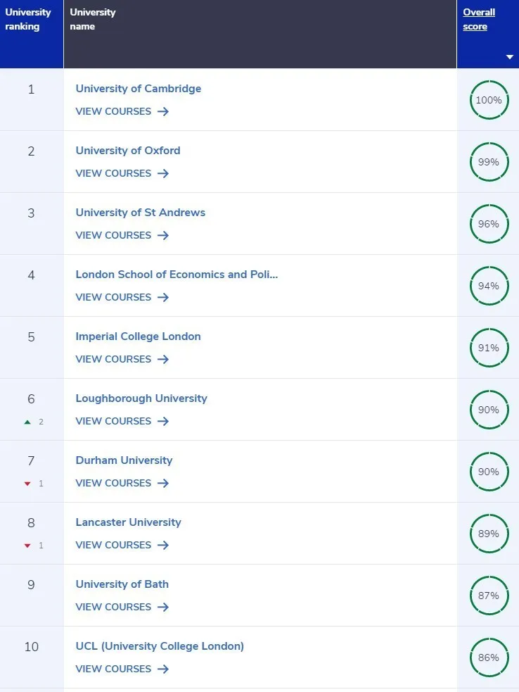Click View Courses arrow for Imperial College
Screen dimensions: 519x692
[163, 359]
